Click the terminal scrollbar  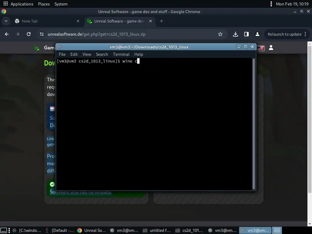pos(253,124)
